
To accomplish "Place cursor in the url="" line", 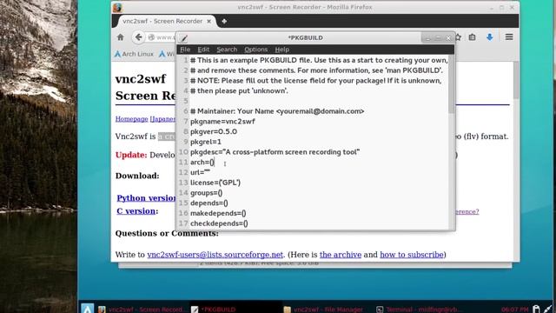I will click(200, 172).
